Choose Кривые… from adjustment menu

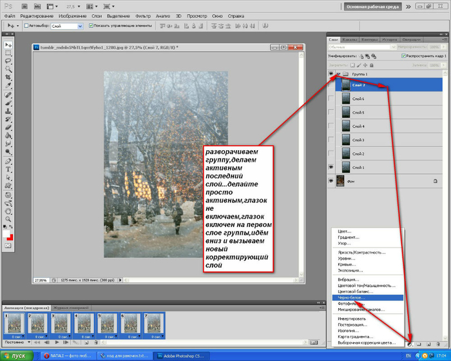[368, 264]
